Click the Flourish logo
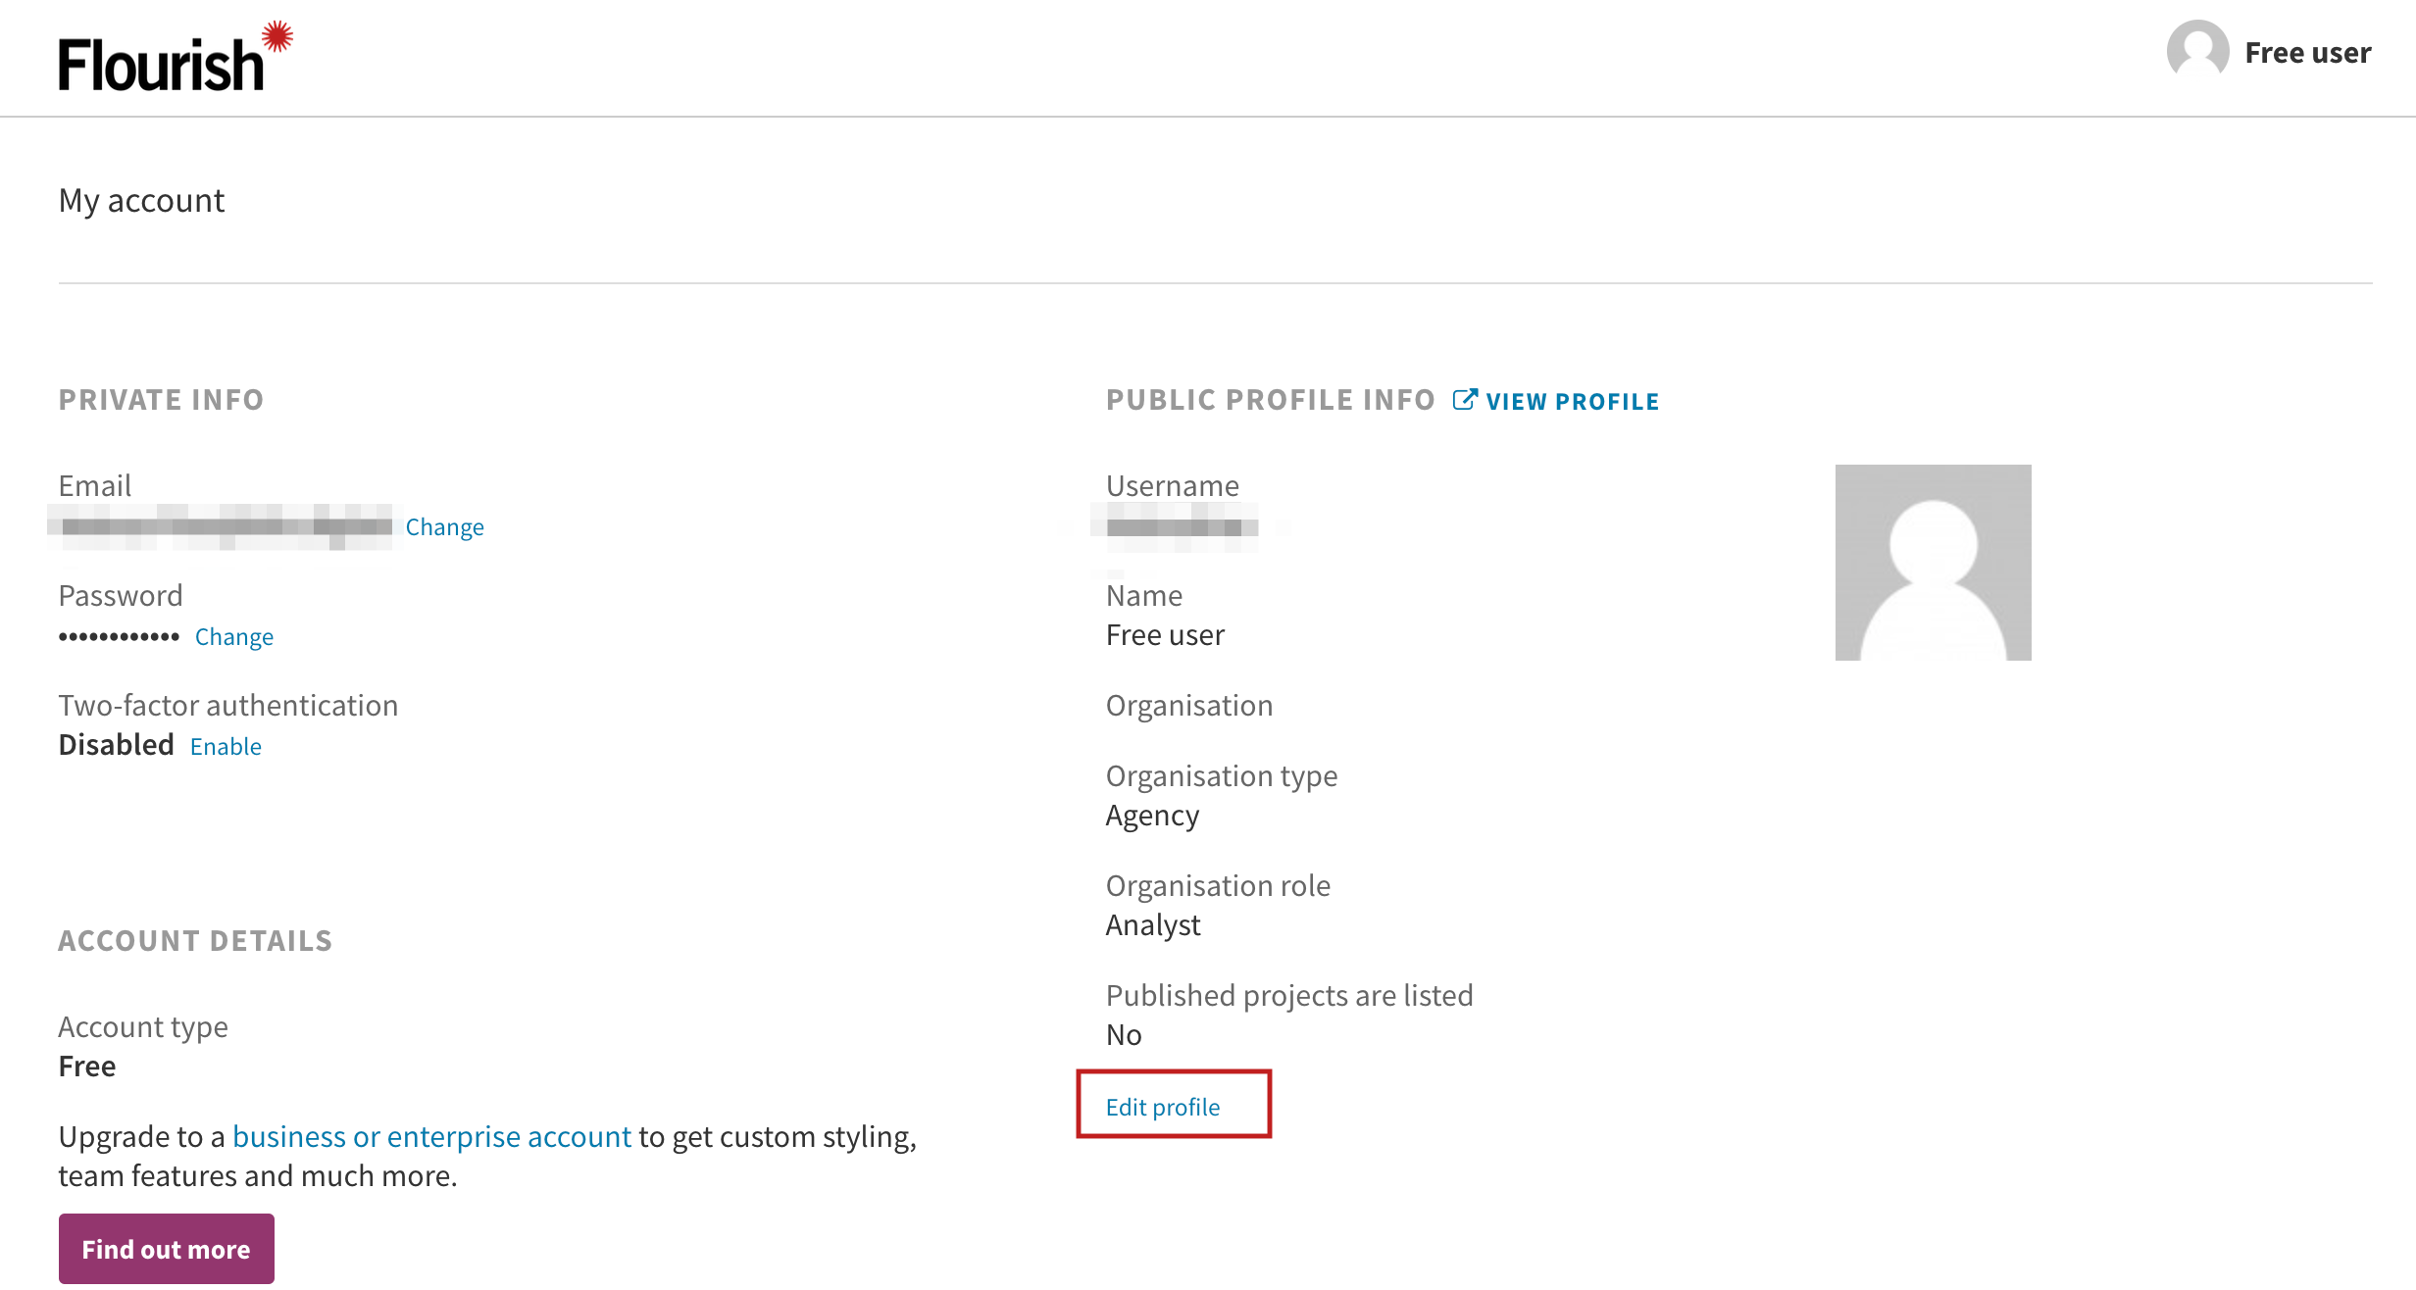2416x1290 pixels. [162, 64]
